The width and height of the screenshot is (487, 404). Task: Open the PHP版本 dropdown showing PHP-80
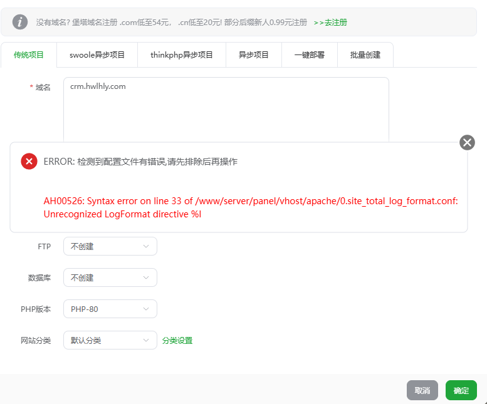110,309
